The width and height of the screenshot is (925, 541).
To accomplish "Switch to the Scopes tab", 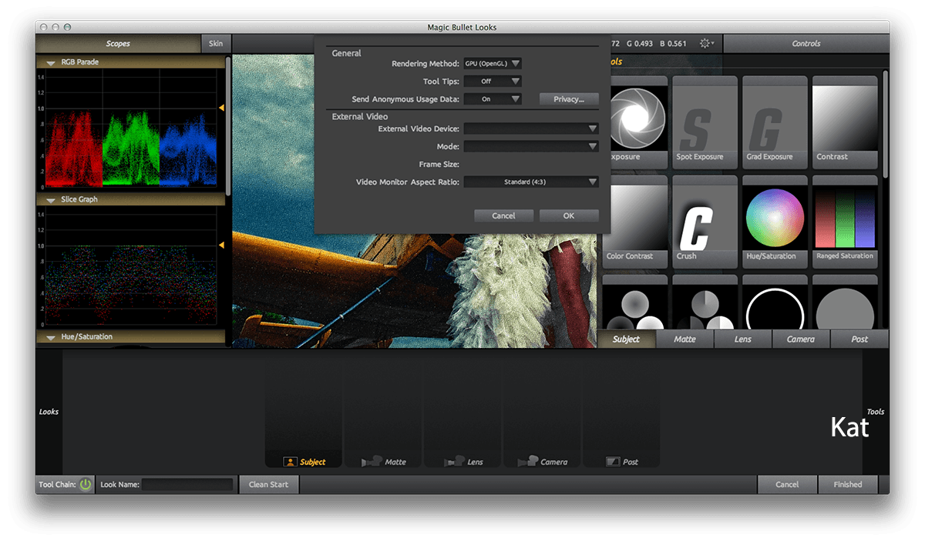I will coord(118,44).
